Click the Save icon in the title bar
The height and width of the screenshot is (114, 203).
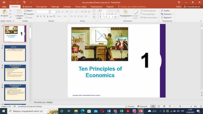[x=4, y=2]
